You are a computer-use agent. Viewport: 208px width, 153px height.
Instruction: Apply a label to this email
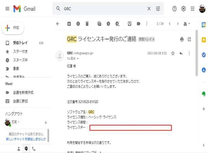coord(138,24)
